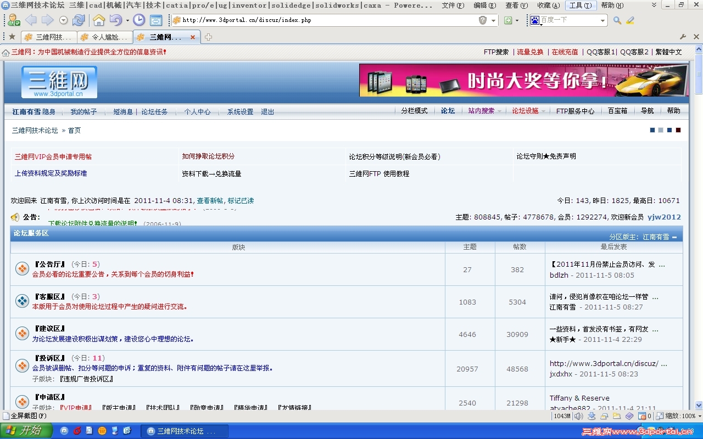
Task: Open the 三维网VIP会员申请专用帖 link
Action: coord(53,156)
